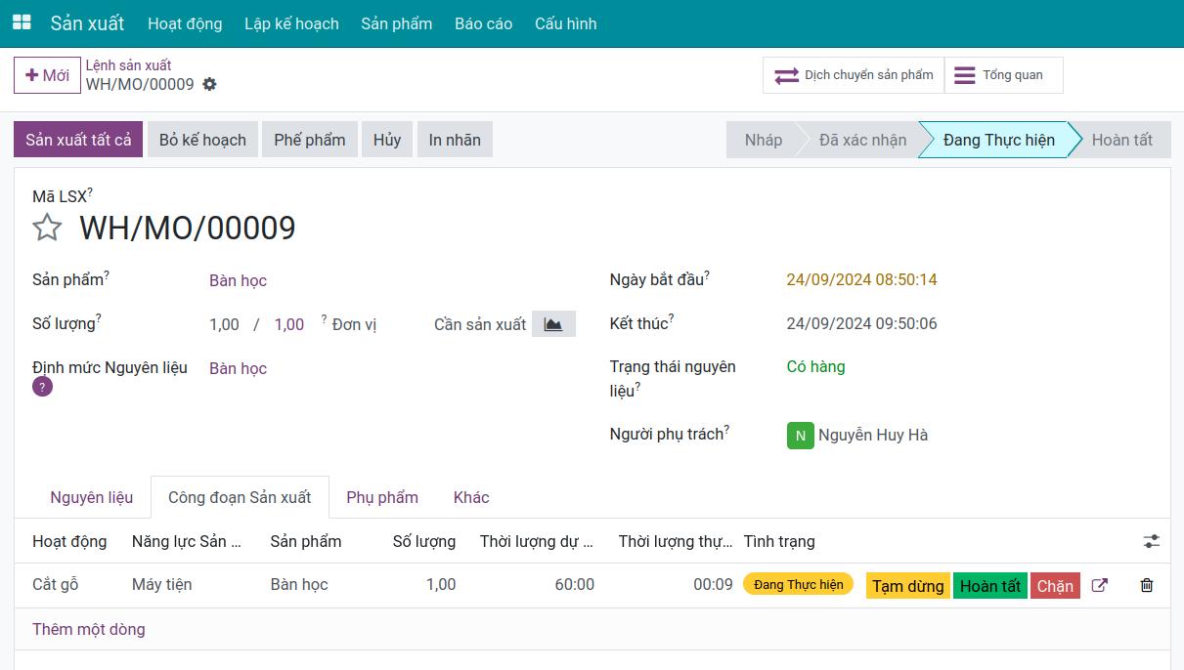Open the Bàn học bill of materials link

(x=238, y=369)
